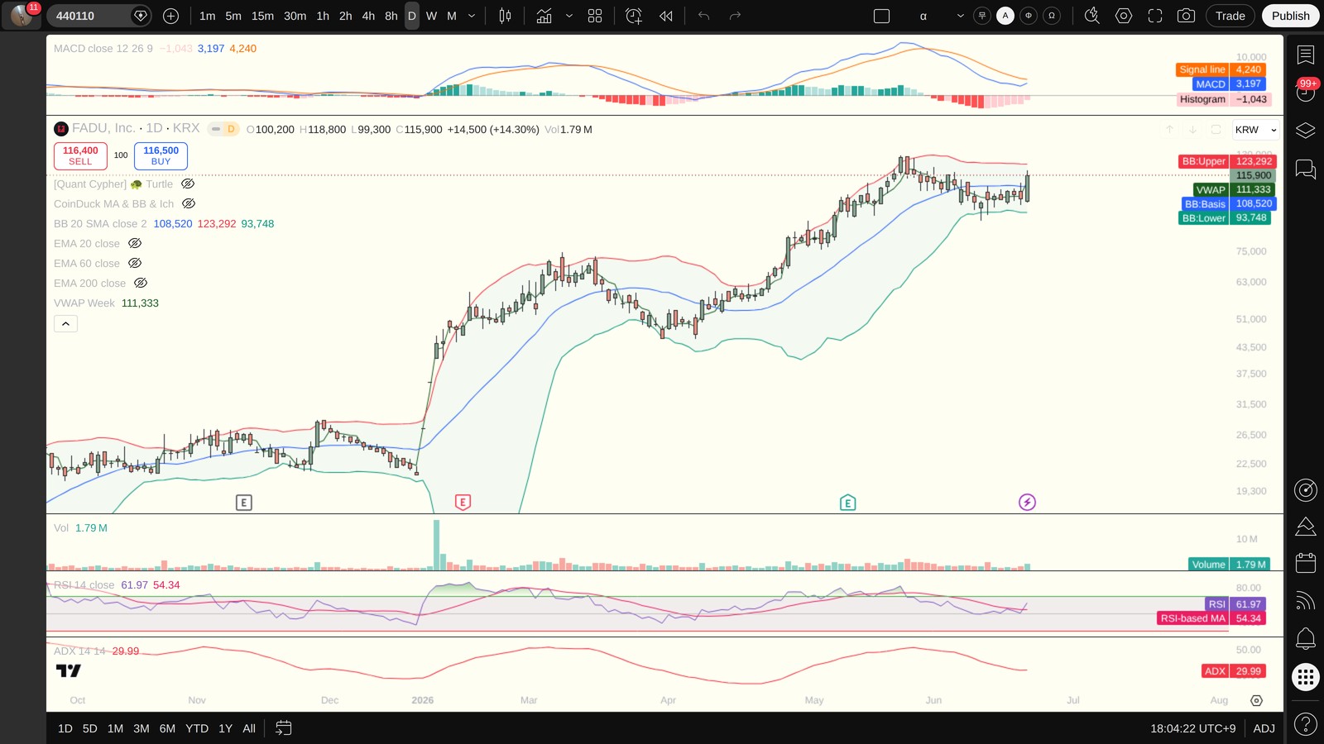Expand the indicator templates dropdown arrow

(569, 16)
